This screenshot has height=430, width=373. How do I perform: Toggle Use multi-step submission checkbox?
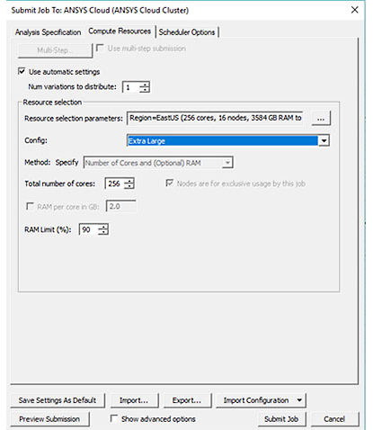pyautogui.click(x=100, y=48)
